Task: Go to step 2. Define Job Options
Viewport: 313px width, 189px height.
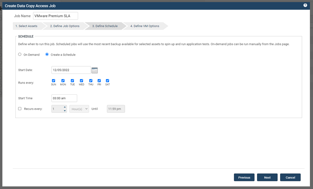Action: tap(65, 26)
